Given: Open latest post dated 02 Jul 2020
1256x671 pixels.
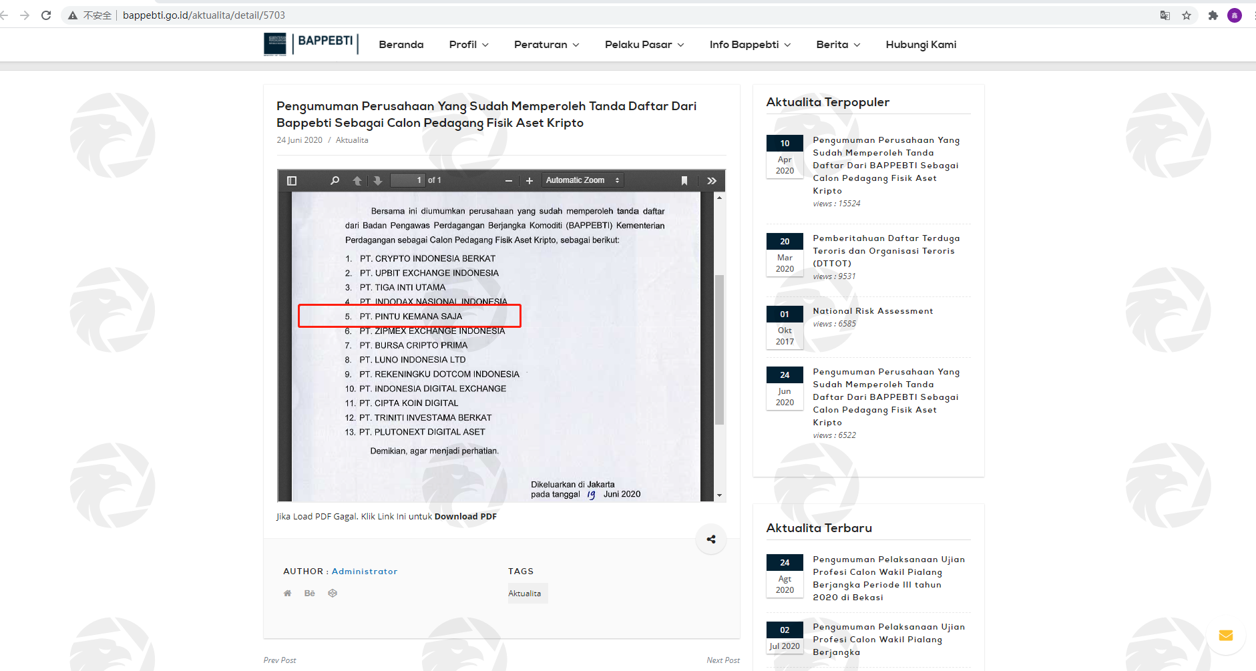Looking at the screenshot, I should [x=889, y=640].
